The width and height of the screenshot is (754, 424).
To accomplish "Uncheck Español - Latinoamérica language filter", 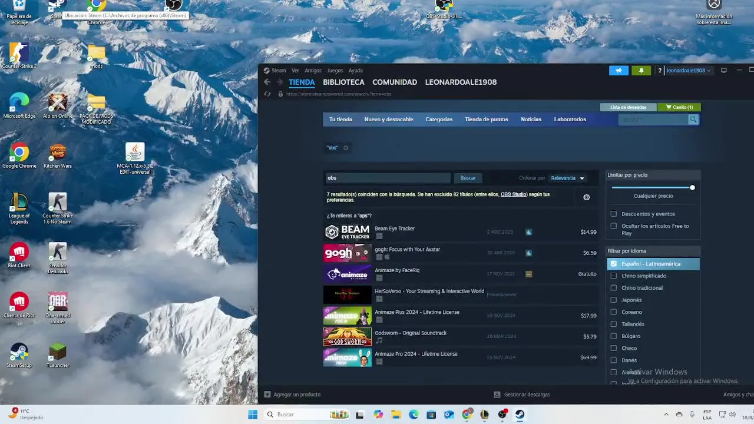I will tap(614, 264).
